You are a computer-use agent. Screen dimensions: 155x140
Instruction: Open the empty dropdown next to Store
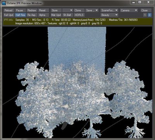(67, 10)
